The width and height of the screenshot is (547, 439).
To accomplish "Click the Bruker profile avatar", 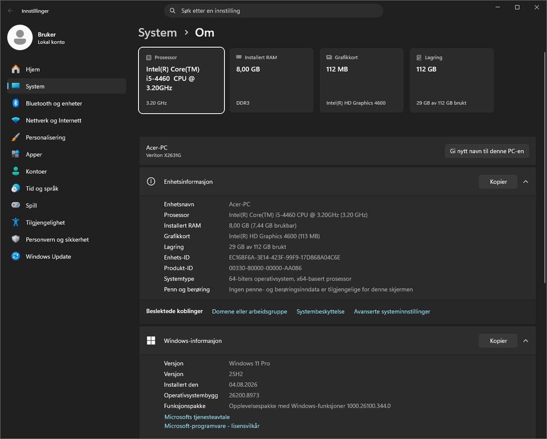I will coord(20,37).
